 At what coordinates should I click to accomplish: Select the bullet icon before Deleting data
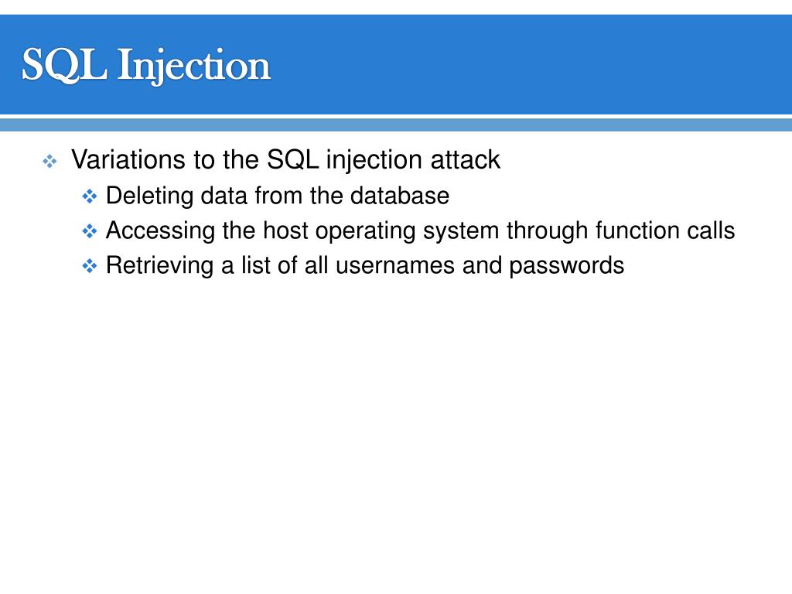pyautogui.click(x=90, y=196)
